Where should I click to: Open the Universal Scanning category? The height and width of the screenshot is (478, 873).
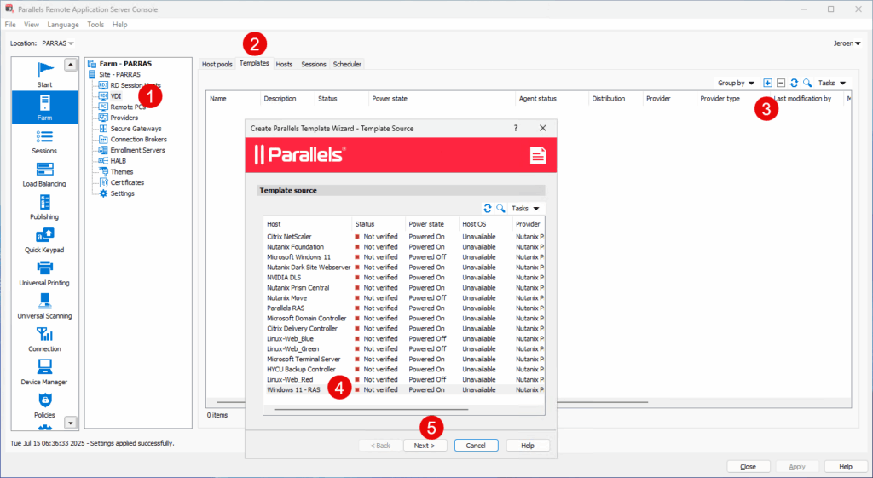point(44,306)
